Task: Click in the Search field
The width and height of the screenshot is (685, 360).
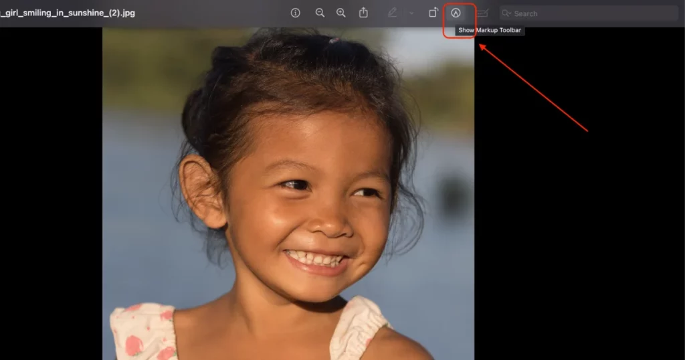Action: (x=589, y=13)
